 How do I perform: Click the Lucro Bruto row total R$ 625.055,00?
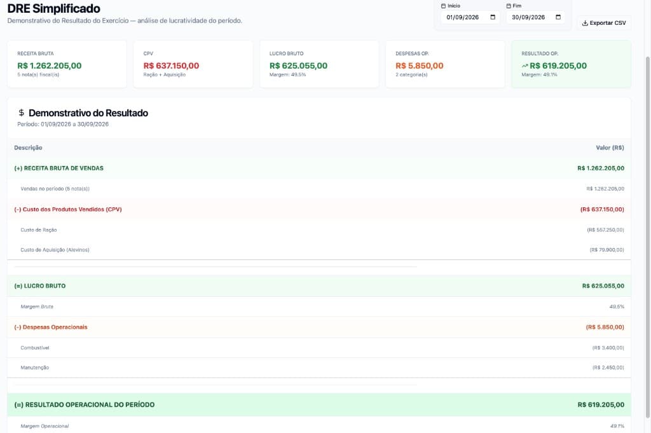(x=603, y=285)
